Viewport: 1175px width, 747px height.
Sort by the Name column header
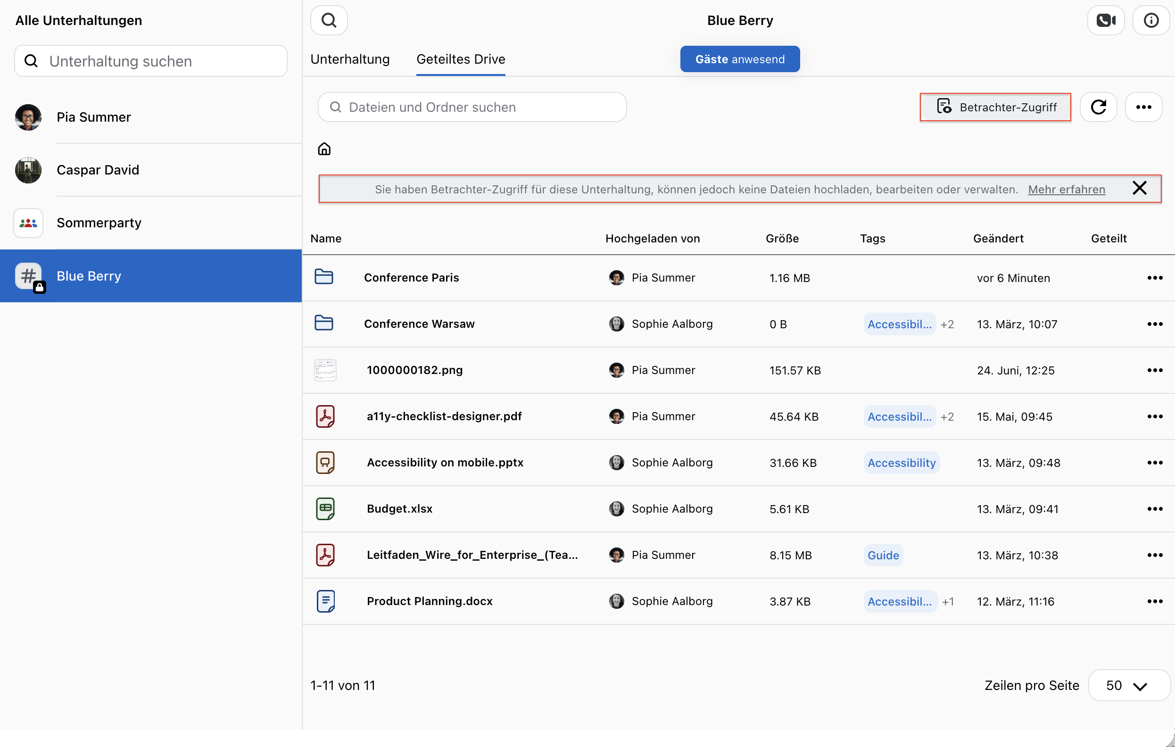coord(325,239)
